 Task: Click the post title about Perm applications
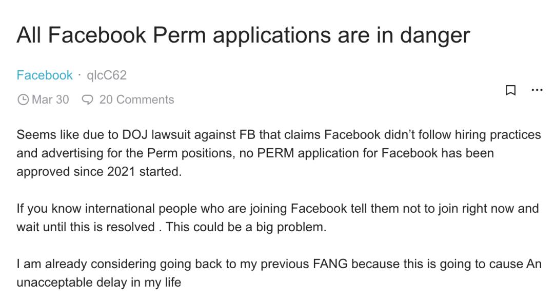tap(243, 35)
